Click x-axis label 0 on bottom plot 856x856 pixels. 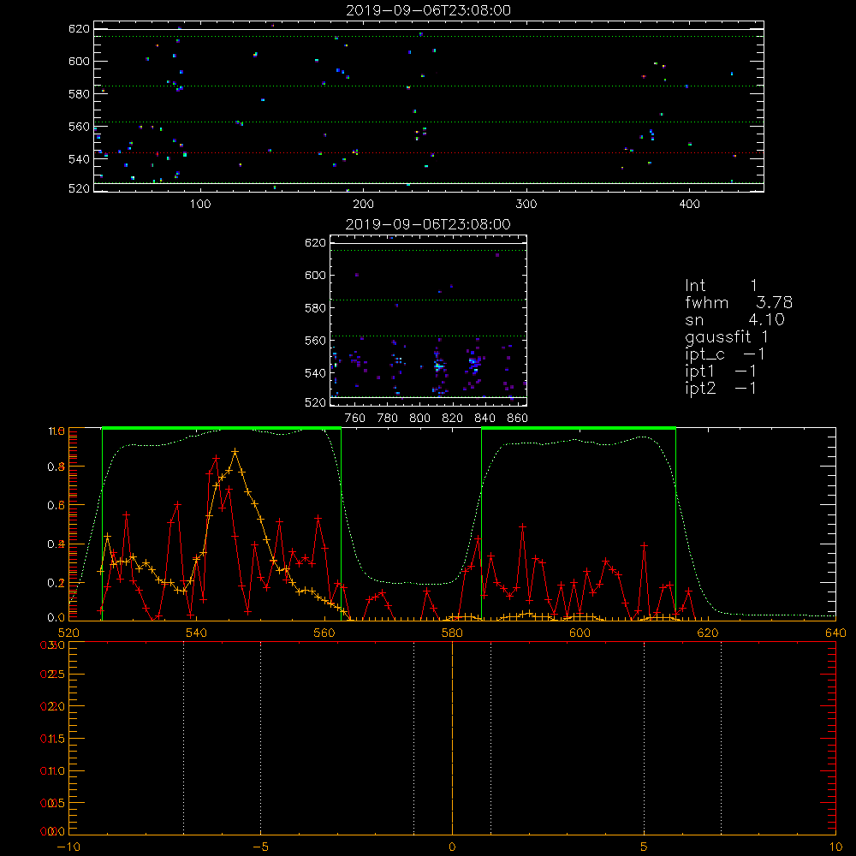(x=452, y=847)
